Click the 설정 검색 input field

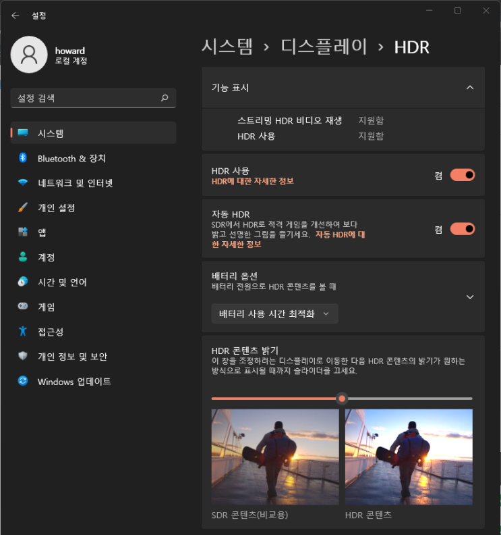click(x=93, y=98)
